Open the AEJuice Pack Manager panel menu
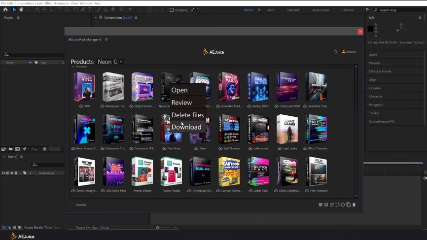This screenshot has height=240, width=427. coord(106,39)
